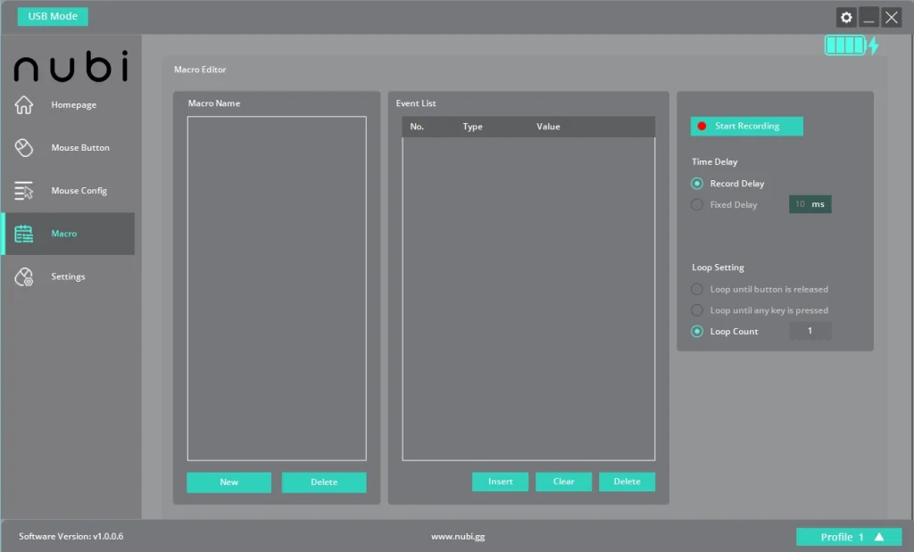Viewport: 914px width, 552px height.
Task: Visit the www.nubi.gg link
Action: (457, 537)
